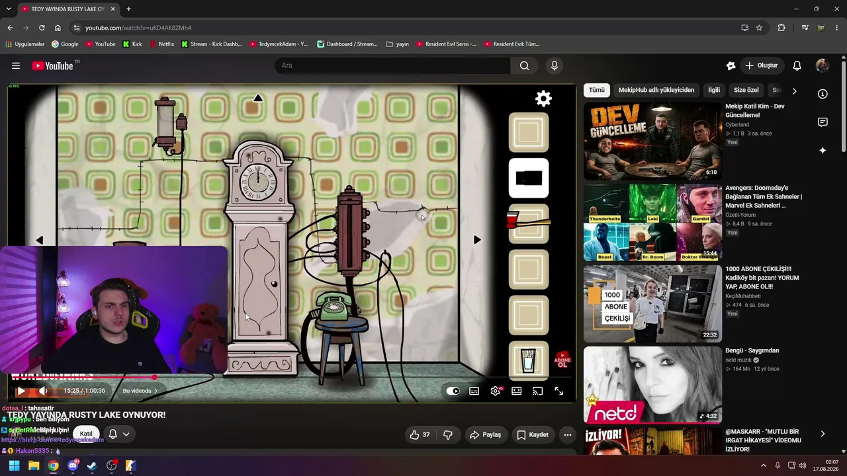Open Chrome media controls icon
This screenshot has width=847, height=476.
(x=805, y=28)
